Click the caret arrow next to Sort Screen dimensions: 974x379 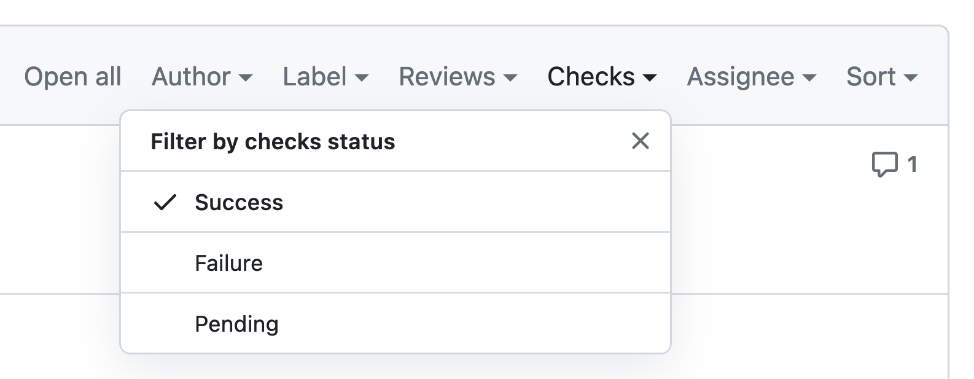point(911,78)
